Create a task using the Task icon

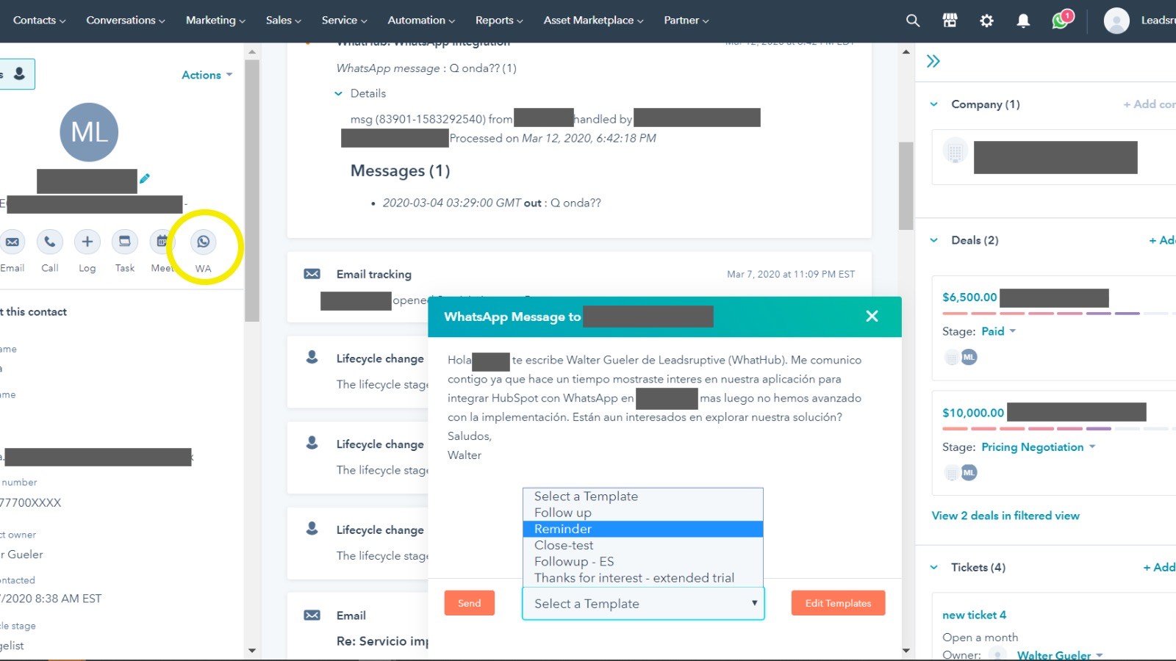point(124,241)
